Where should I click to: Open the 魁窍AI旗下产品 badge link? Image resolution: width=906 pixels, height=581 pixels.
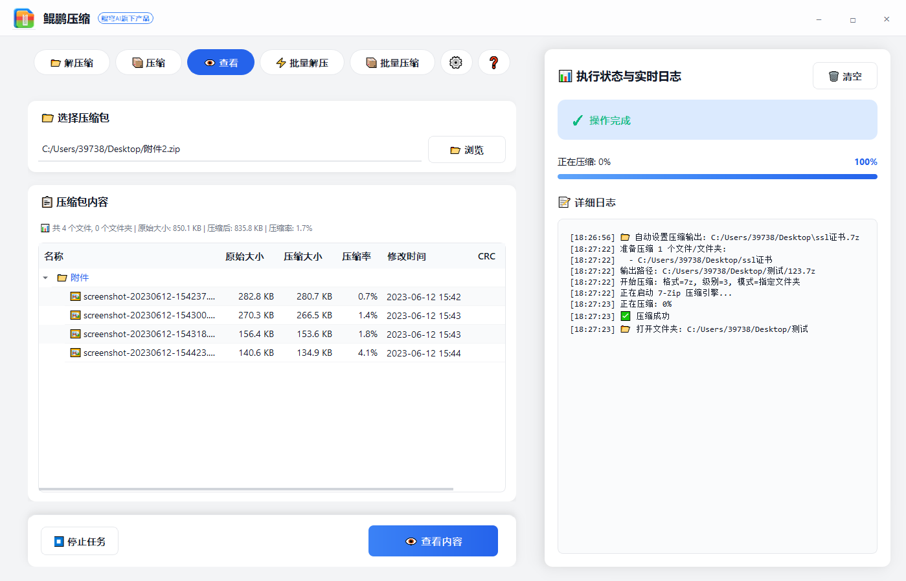coord(126,18)
